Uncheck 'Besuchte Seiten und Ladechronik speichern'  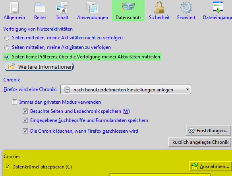coord(25,111)
